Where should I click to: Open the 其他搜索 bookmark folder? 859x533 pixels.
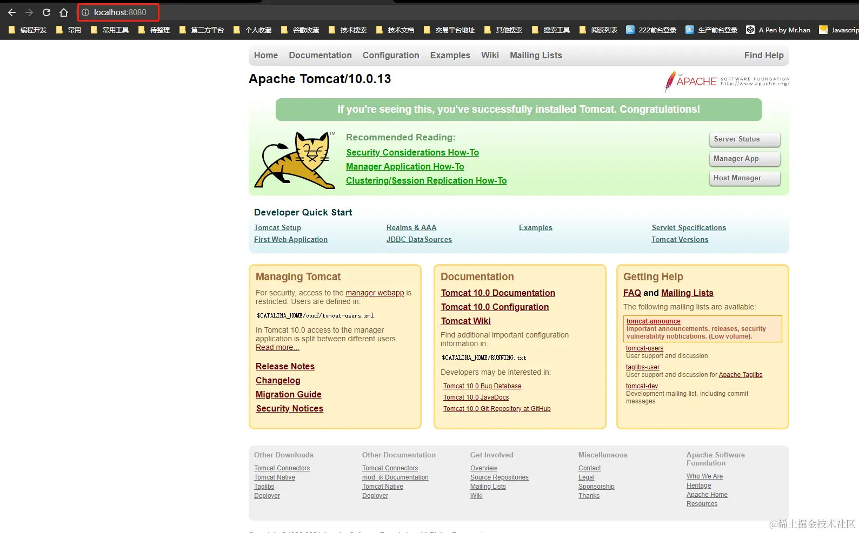(x=503, y=30)
